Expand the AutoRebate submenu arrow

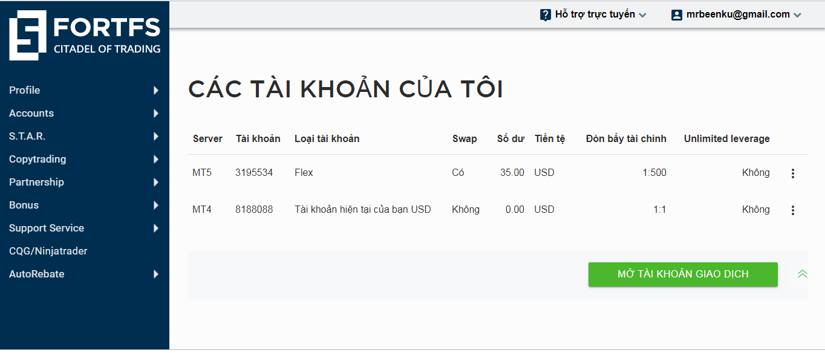156,274
